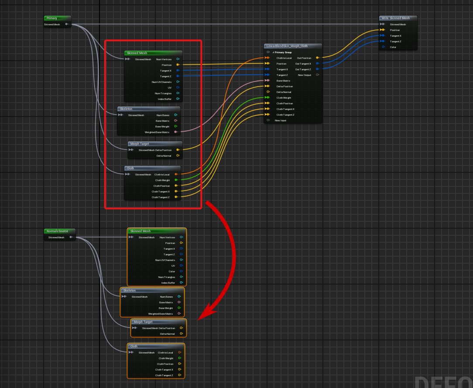Click the New Input pin on LinearBlendSkin_Morph_Cloth

(x=268, y=120)
